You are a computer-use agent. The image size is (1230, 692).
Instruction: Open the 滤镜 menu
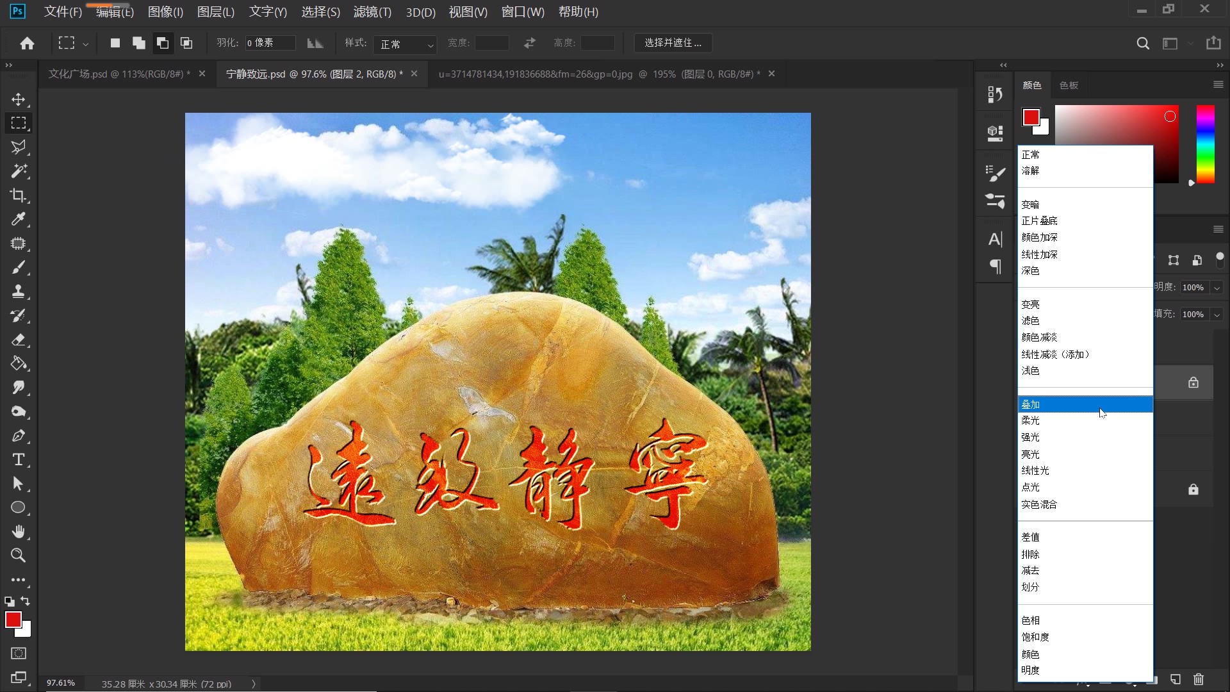click(372, 12)
